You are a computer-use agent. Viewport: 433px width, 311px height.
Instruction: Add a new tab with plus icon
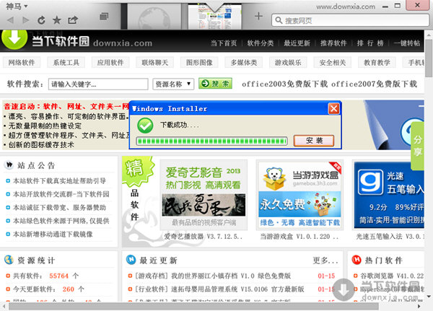[x=258, y=16]
